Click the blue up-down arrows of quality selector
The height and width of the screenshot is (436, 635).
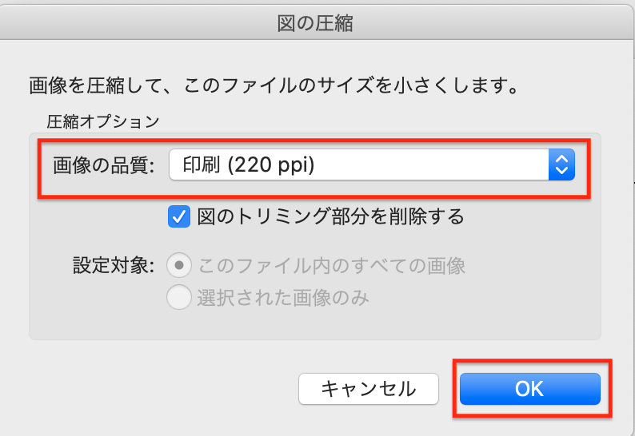pyautogui.click(x=561, y=165)
